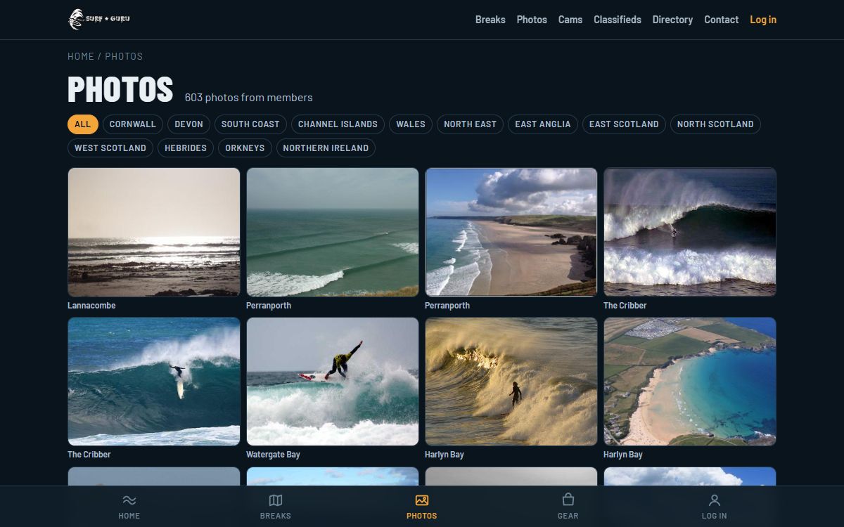Go to HOME in the breadcrumb
The image size is (844, 527).
(x=81, y=56)
